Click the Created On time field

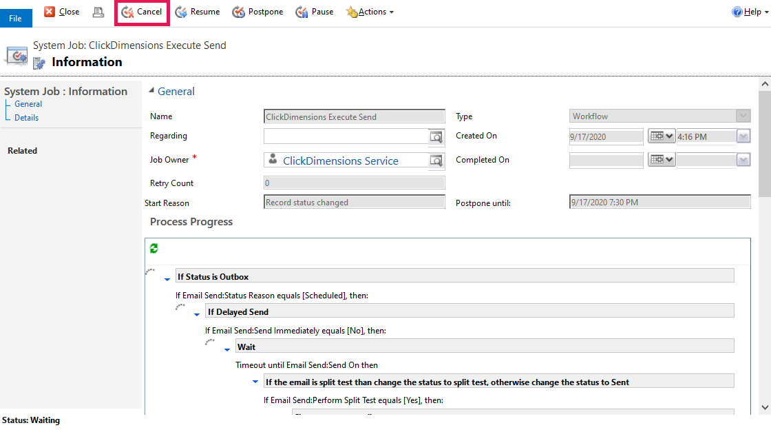pos(706,137)
